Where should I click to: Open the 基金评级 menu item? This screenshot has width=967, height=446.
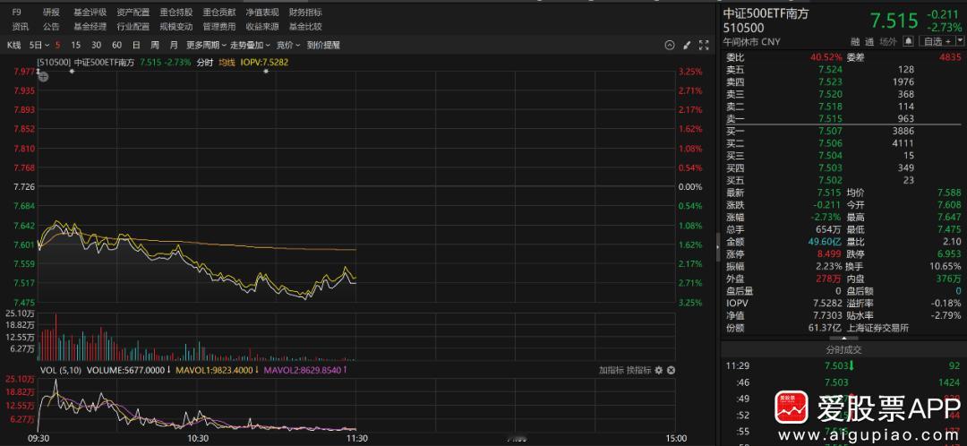point(90,12)
